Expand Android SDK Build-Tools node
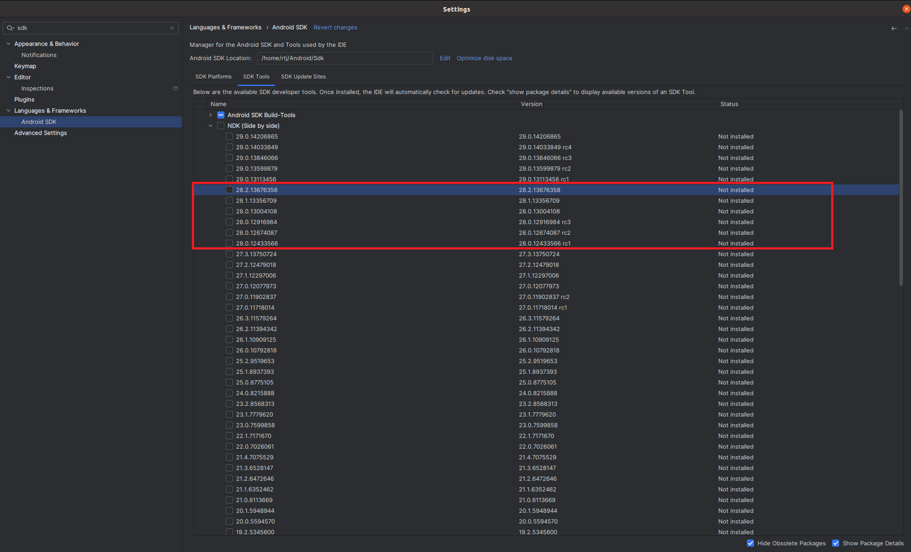 tap(211, 115)
